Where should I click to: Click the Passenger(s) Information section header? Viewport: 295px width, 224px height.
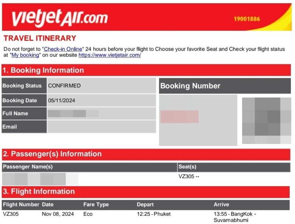pyautogui.click(x=146, y=154)
